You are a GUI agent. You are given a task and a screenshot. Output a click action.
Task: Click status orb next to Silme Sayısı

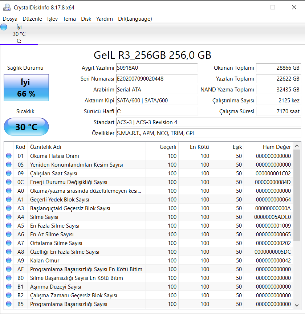(x=9, y=217)
